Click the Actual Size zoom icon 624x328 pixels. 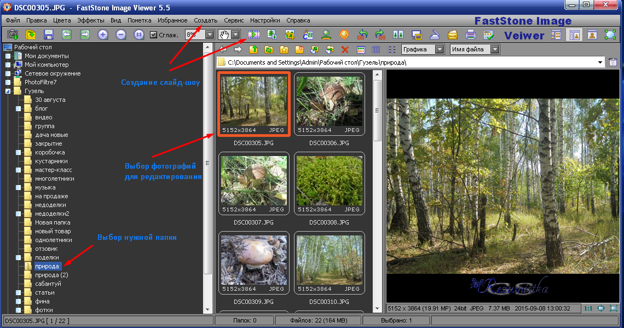point(139,34)
